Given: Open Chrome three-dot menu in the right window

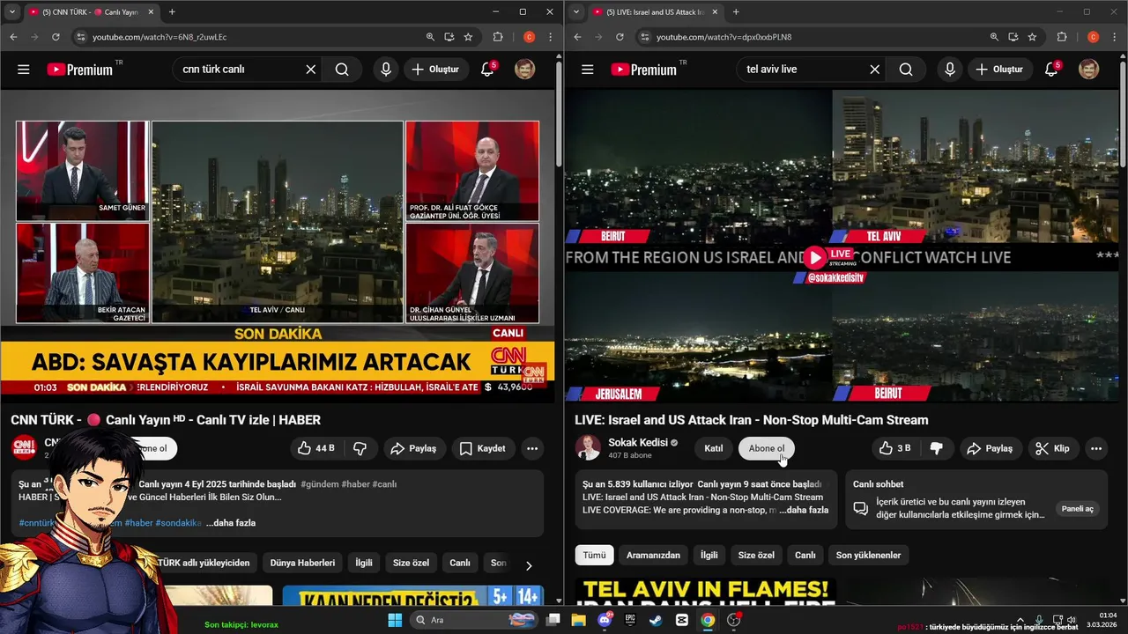Looking at the screenshot, I should coord(1115,37).
